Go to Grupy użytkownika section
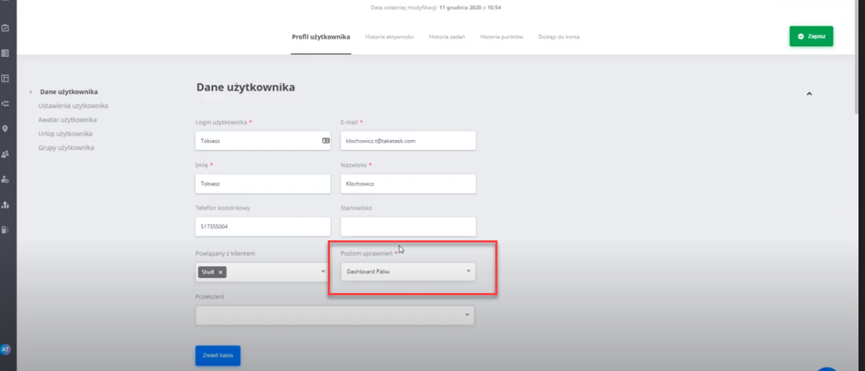Viewport: 865px width, 371px height. coord(66,148)
